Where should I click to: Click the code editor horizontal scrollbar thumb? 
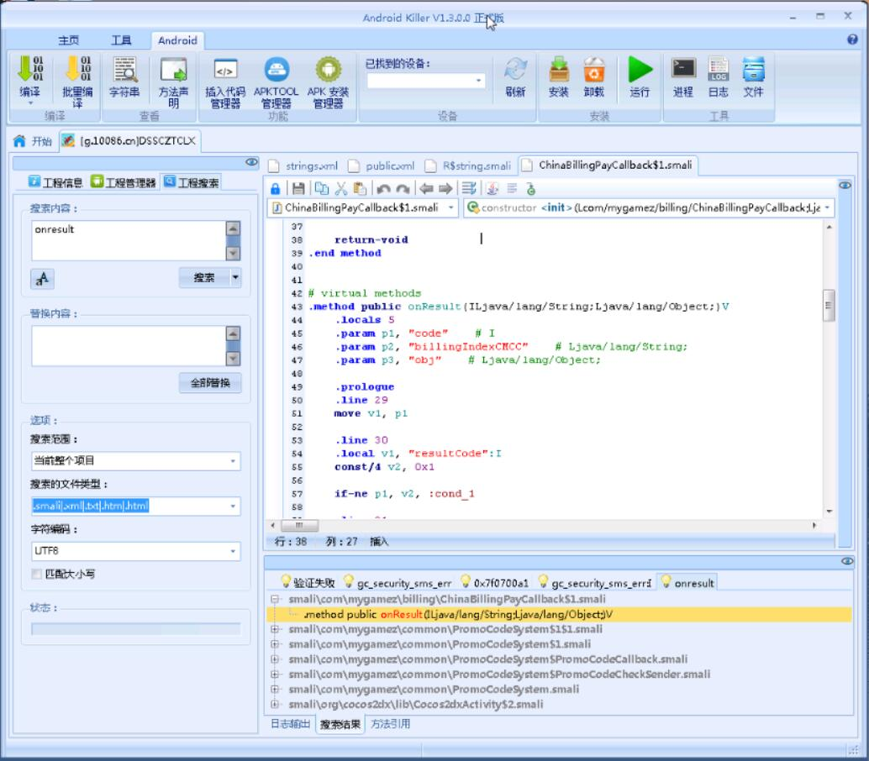pyautogui.click(x=299, y=525)
